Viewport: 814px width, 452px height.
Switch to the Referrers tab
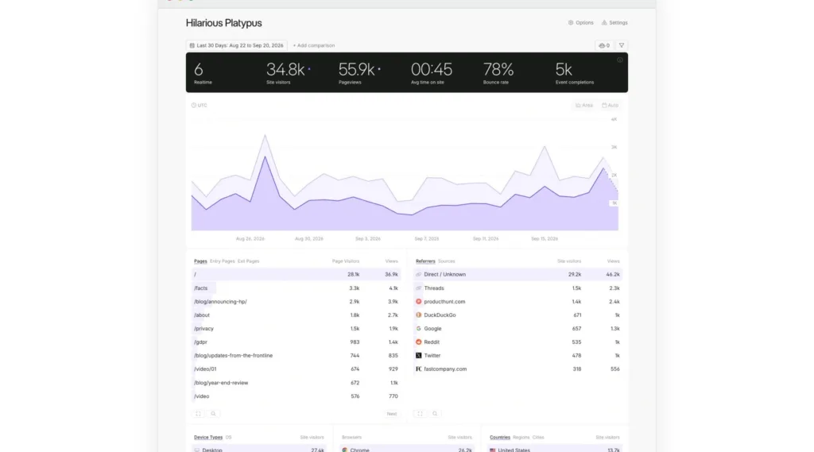[425, 261]
